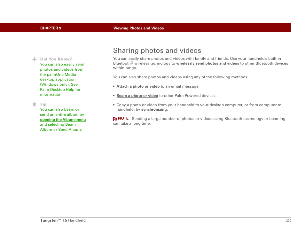This screenshot has width=305, height=236.
Task: Click the 'Tip' sidebar heading
Action: [x=43, y=104]
